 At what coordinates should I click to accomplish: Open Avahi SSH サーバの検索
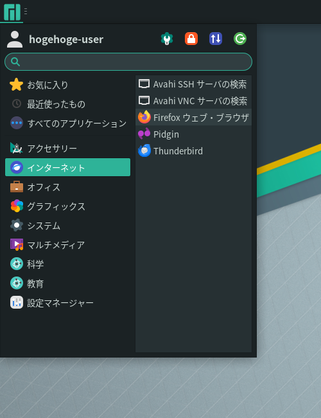tap(193, 84)
